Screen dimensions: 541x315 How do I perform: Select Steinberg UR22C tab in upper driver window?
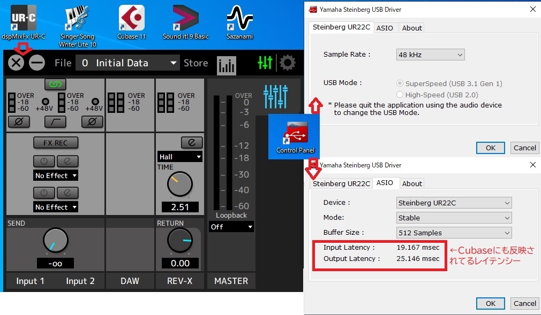coord(341,27)
